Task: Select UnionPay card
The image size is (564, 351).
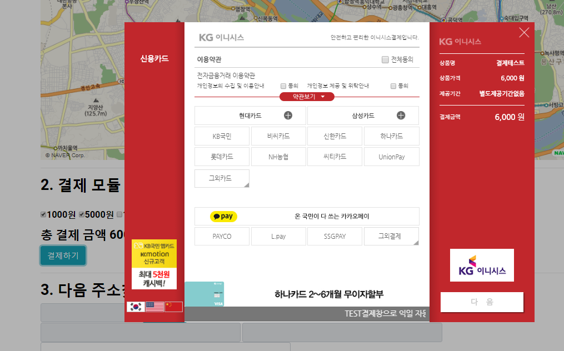Action: click(x=391, y=157)
